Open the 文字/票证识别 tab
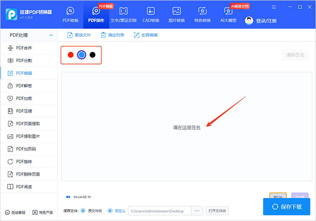Image resolution: width=316 pixels, height=221 pixels. tap(123, 15)
